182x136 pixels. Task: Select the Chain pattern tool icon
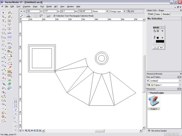(10, 37)
